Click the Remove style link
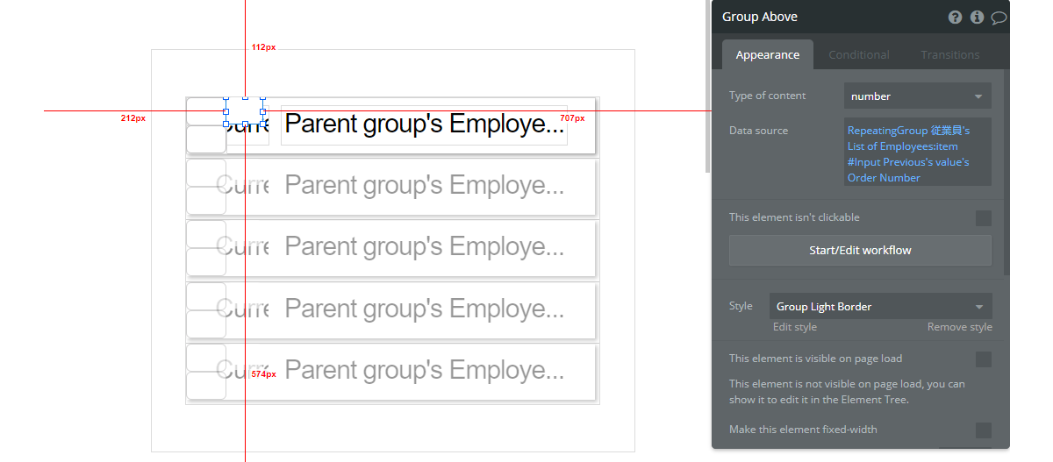This screenshot has width=1053, height=462. click(960, 327)
